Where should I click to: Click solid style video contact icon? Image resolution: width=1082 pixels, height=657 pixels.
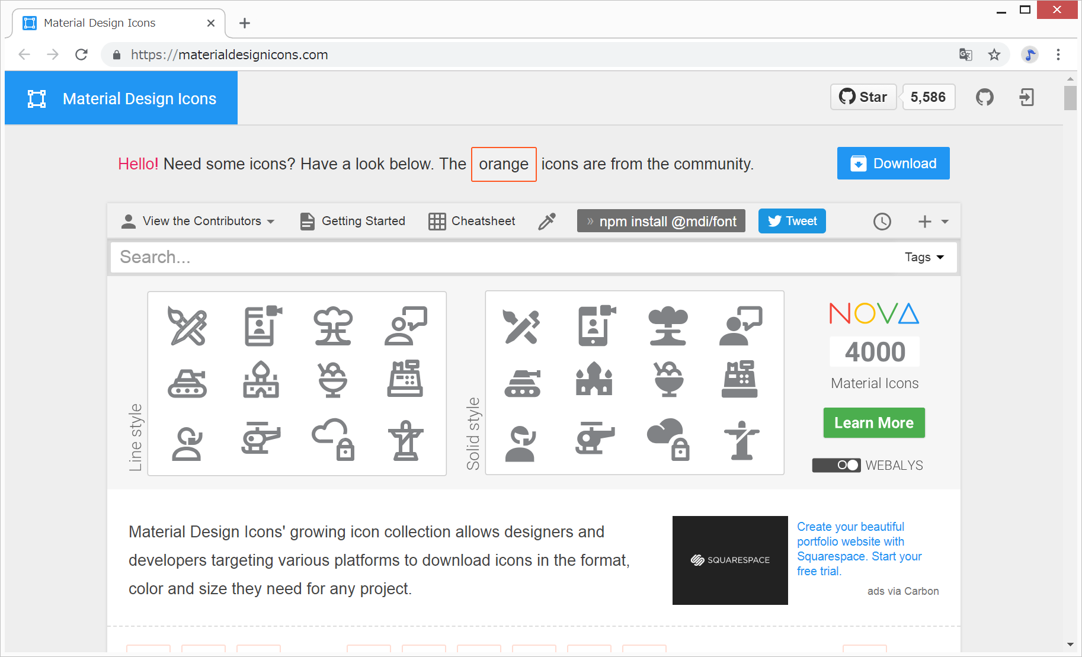[597, 326]
